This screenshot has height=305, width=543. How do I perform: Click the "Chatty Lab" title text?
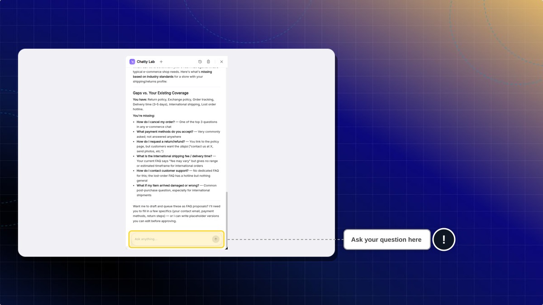point(146,62)
